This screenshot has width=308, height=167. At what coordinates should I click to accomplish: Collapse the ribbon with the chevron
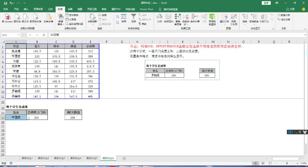pos(305,29)
